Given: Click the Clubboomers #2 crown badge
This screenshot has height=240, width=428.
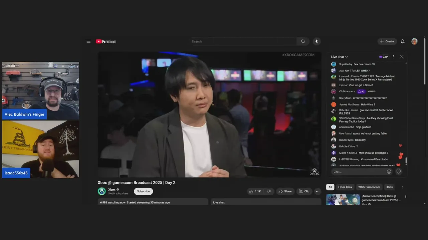Looking at the screenshot, I should pos(361,91).
